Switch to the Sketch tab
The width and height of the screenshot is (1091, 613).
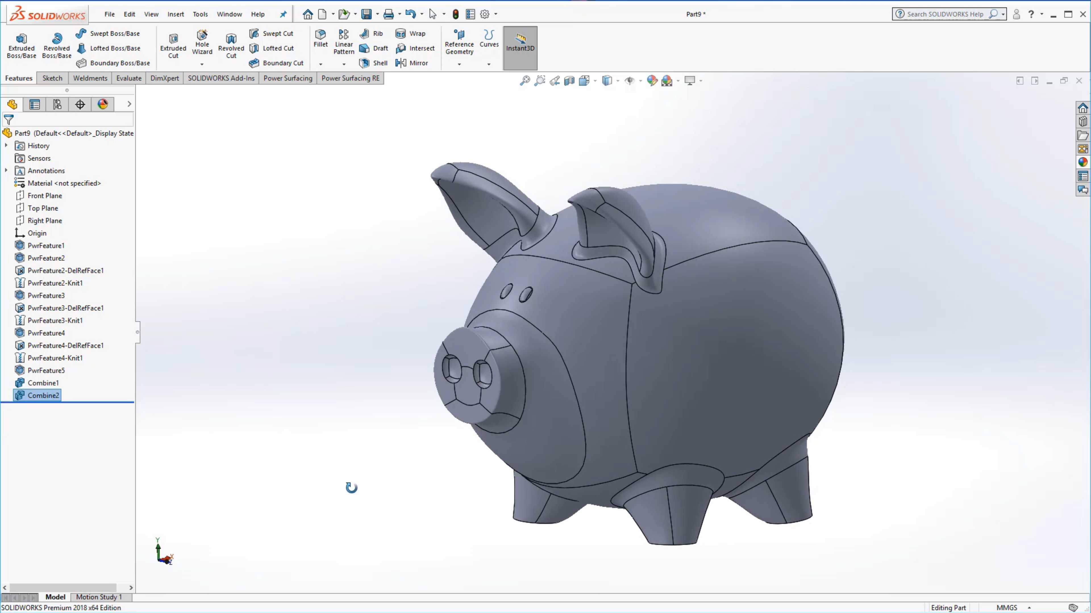[52, 78]
